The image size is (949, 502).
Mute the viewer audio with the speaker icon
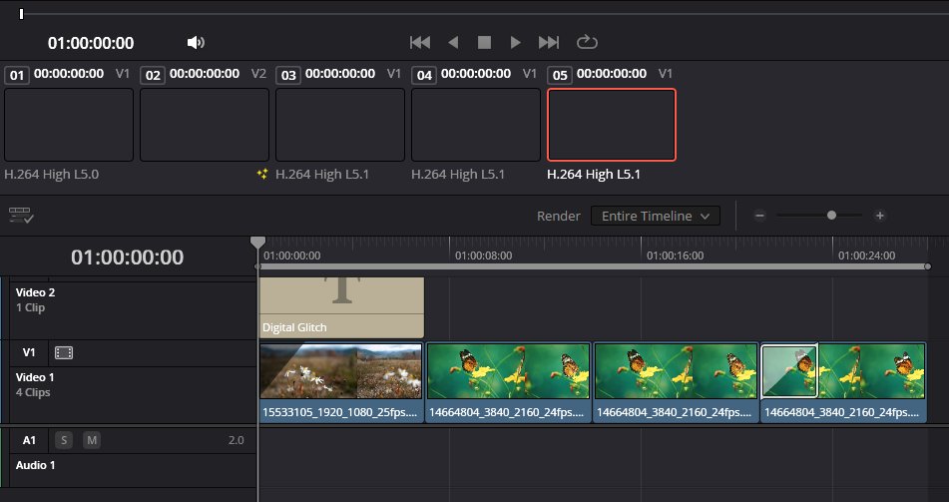point(196,42)
